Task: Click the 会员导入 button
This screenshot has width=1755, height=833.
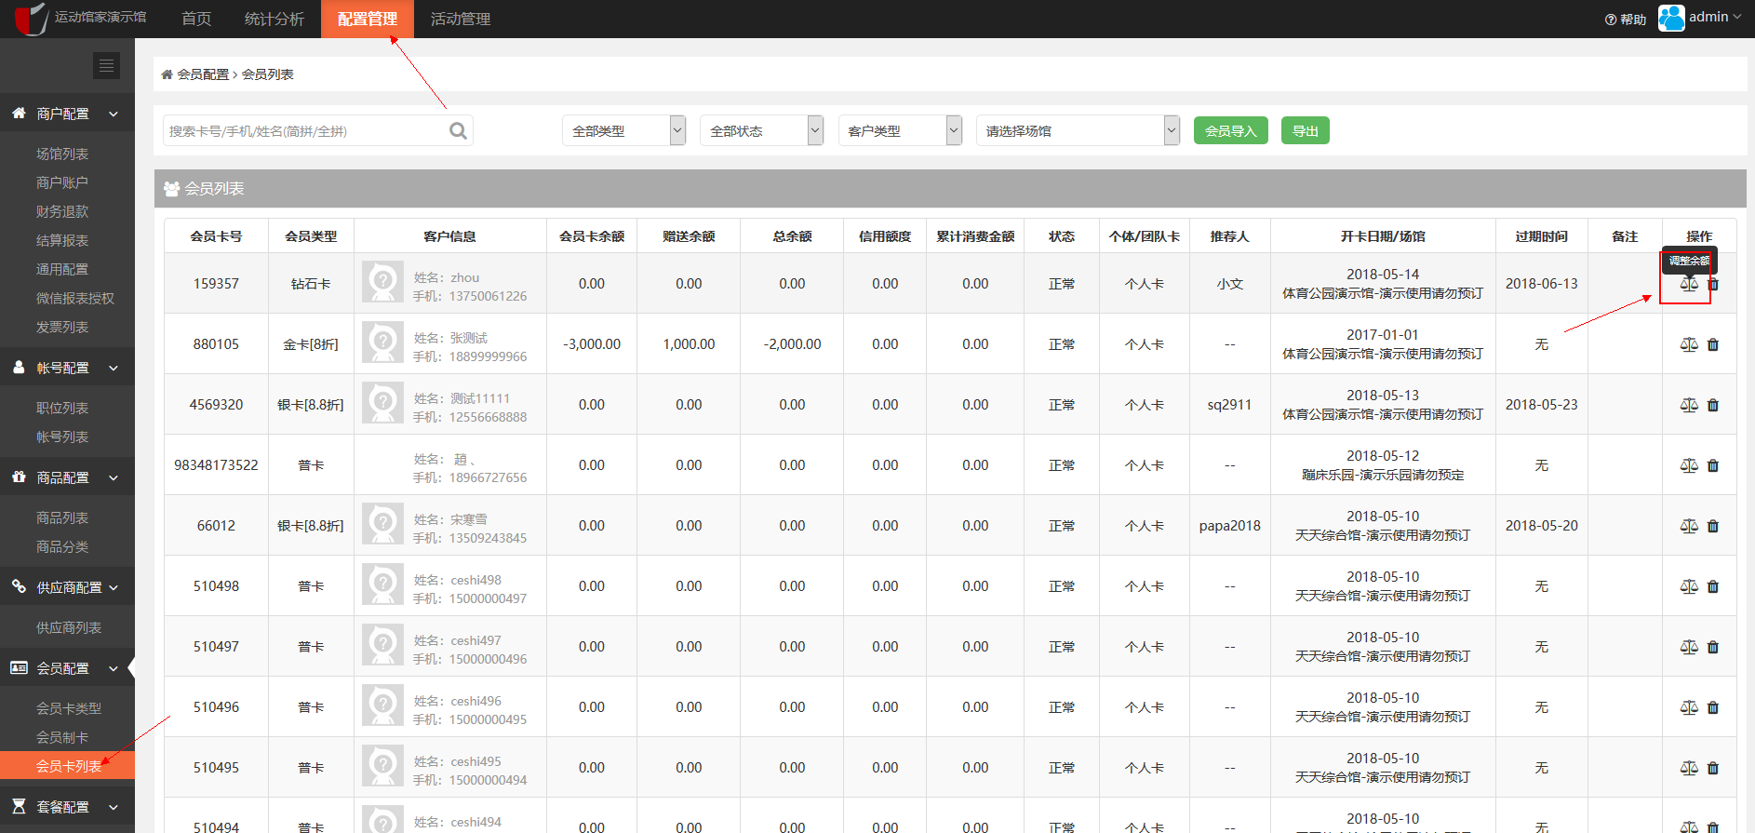Action: click(1230, 131)
